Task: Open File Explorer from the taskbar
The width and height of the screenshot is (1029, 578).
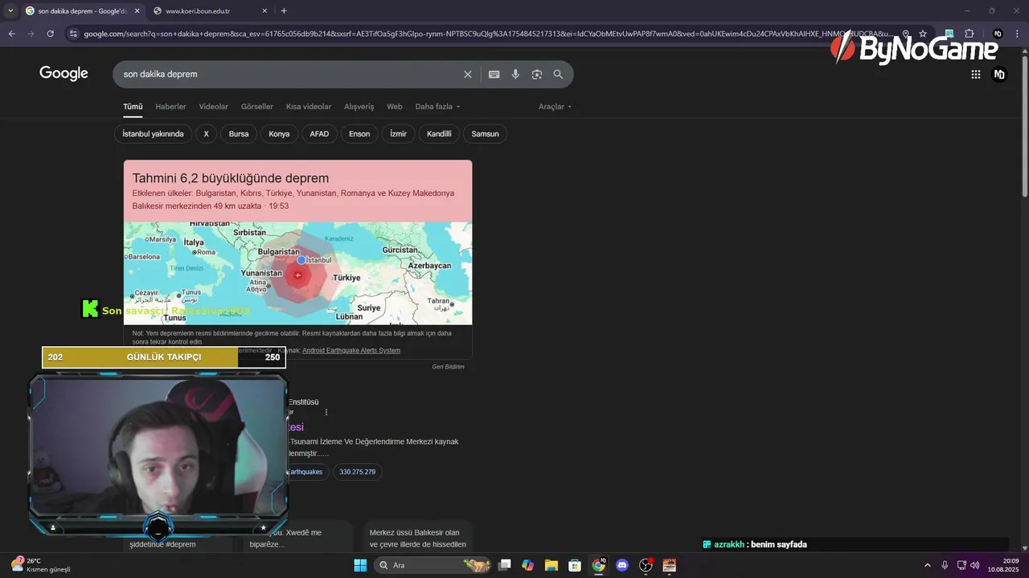Action: 551,565
